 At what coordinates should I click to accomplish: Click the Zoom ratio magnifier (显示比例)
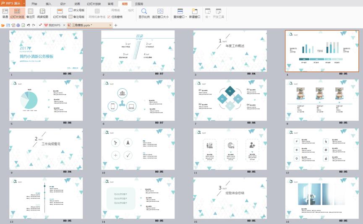(x=144, y=13)
